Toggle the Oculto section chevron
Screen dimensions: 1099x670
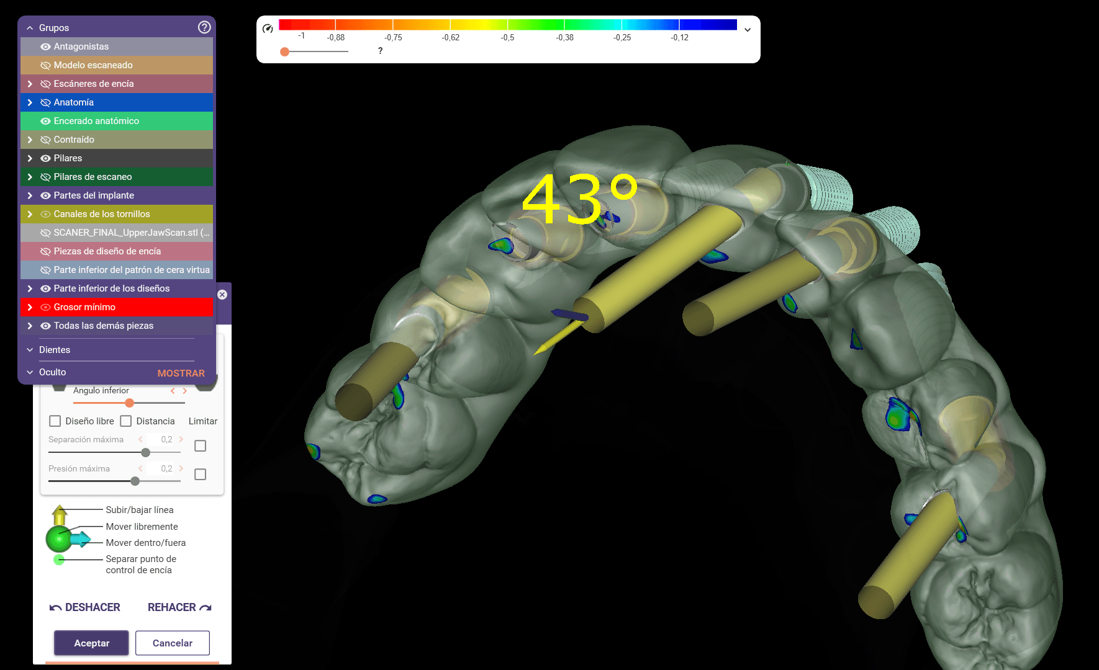(x=30, y=372)
